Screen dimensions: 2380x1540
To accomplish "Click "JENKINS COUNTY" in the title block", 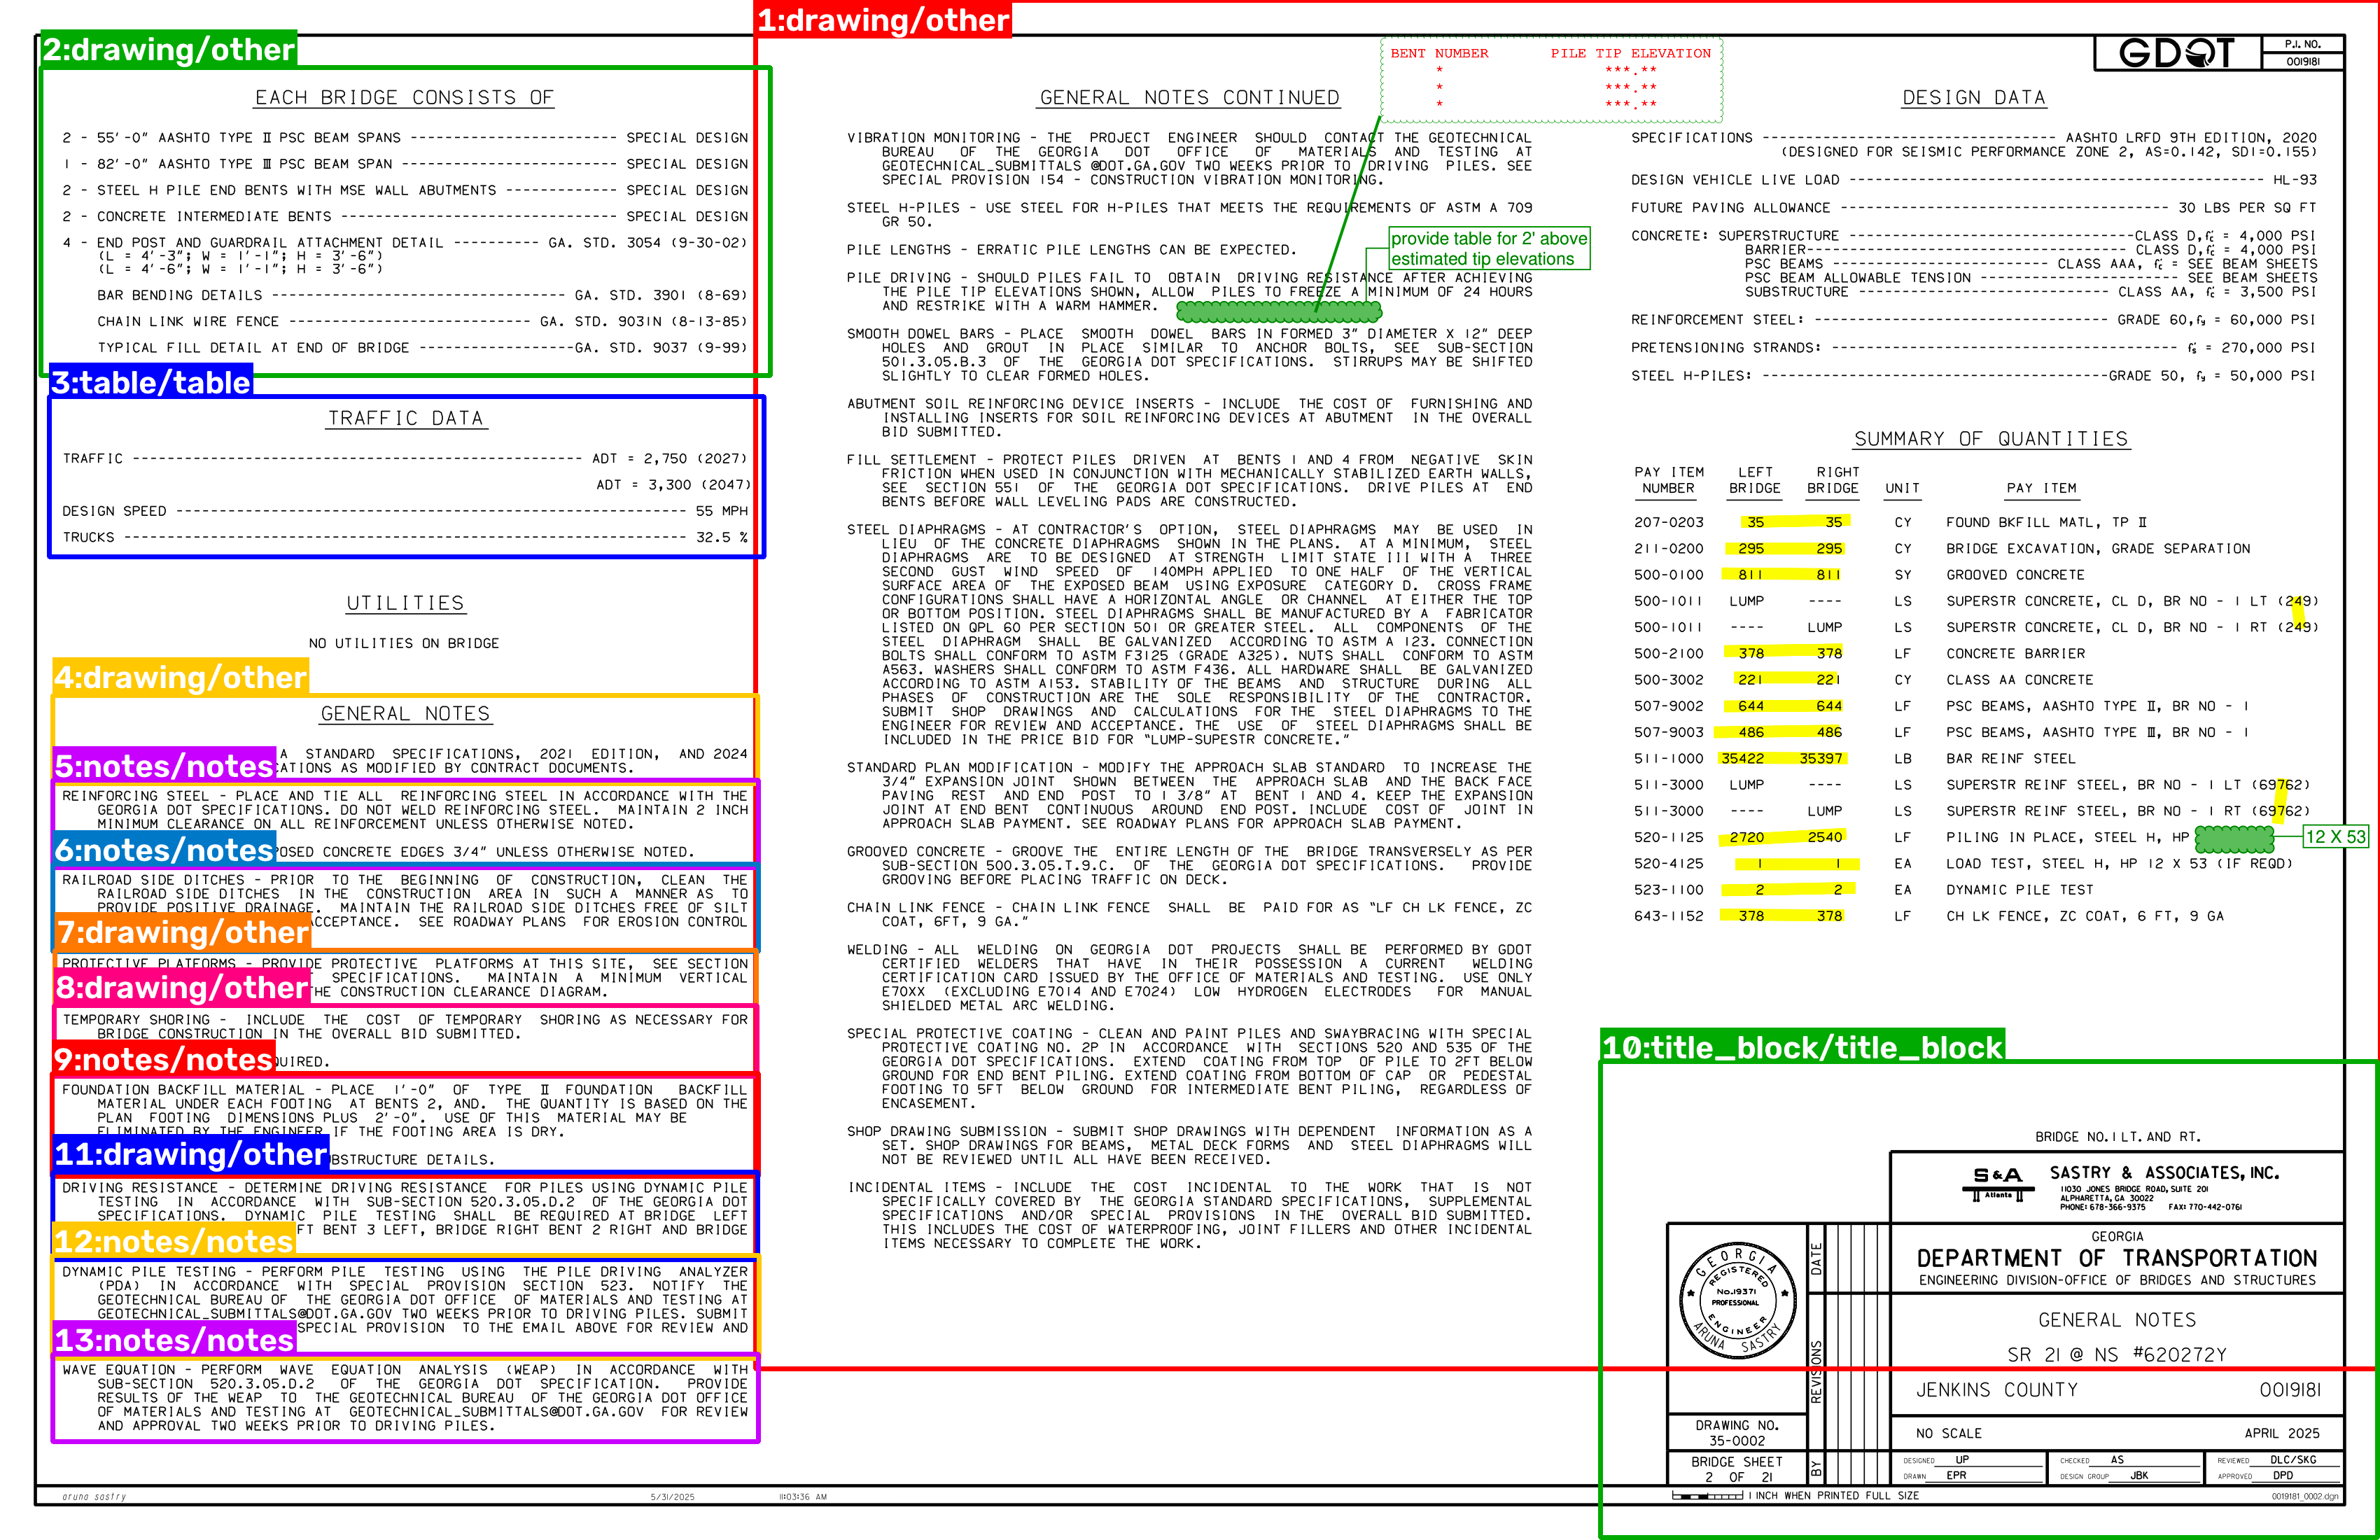I will click(1996, 1390).
